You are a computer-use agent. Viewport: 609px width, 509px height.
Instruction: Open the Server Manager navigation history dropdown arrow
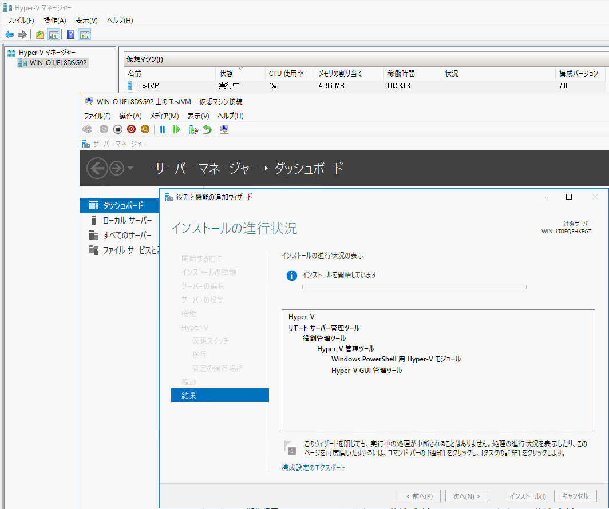pyautogui.click(x=130, y=168)
